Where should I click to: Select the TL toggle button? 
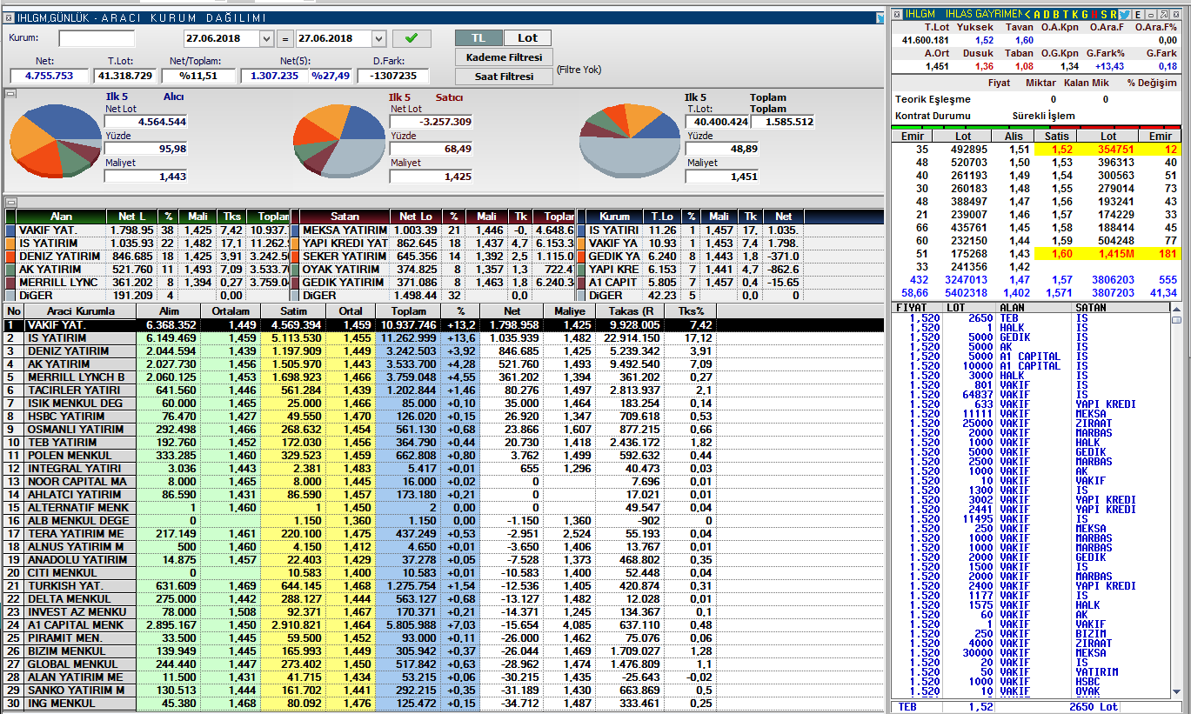pos(478,38)
